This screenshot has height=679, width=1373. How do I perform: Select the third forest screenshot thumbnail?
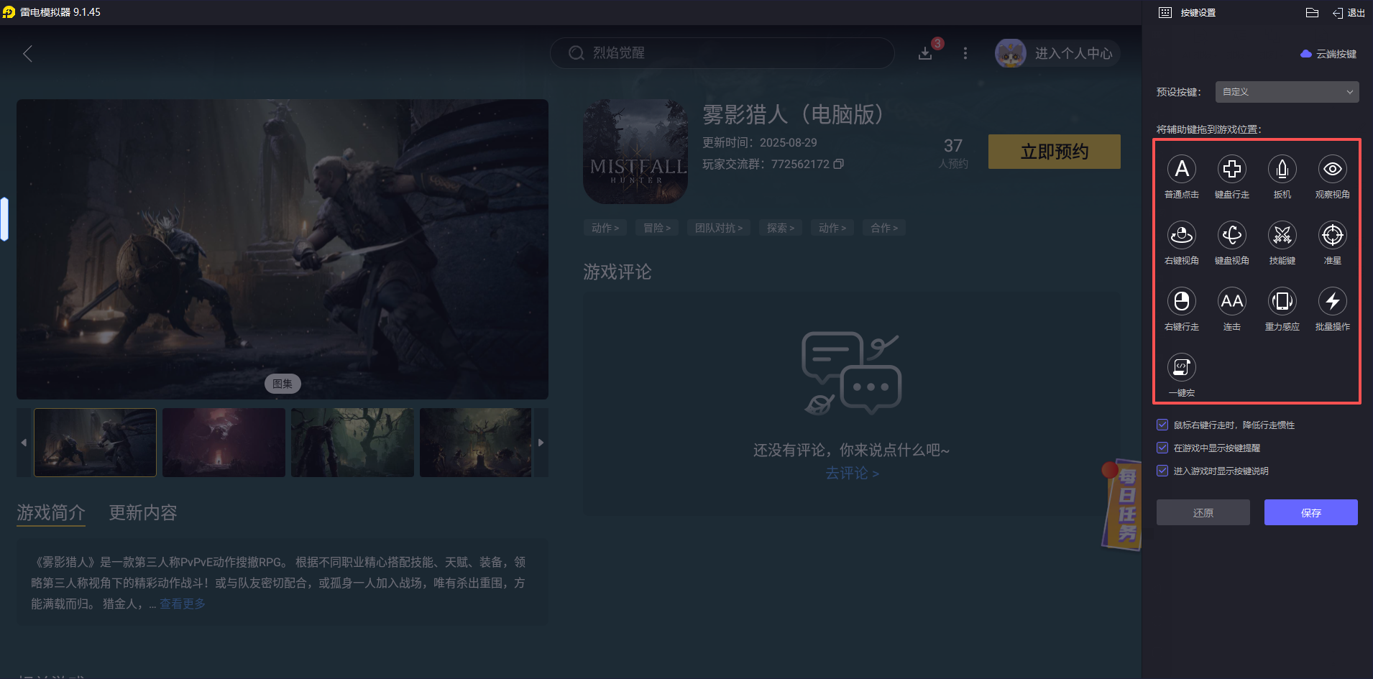[x=352, y=443]
